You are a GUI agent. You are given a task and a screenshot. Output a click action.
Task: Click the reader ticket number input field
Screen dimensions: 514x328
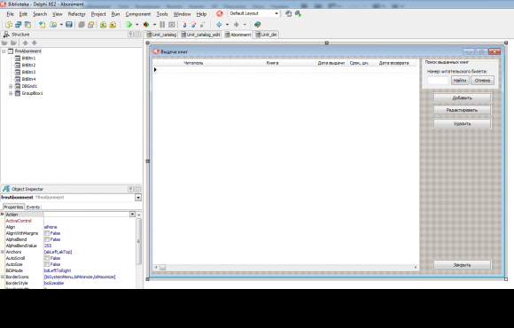point(438,81)
